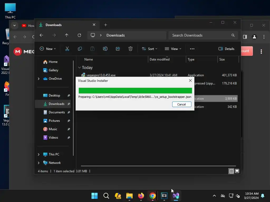Open Chrome's three-dot menu
Viewport: 270px width, 202px height.
coord(264,37)
